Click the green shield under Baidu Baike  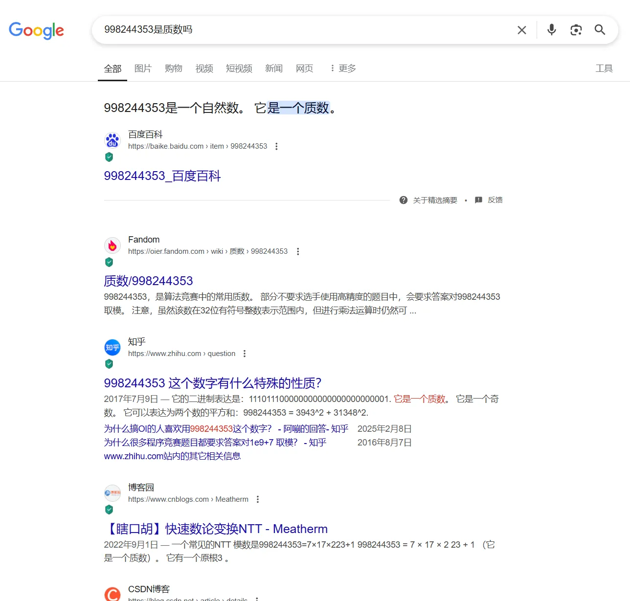click(109, 157)
